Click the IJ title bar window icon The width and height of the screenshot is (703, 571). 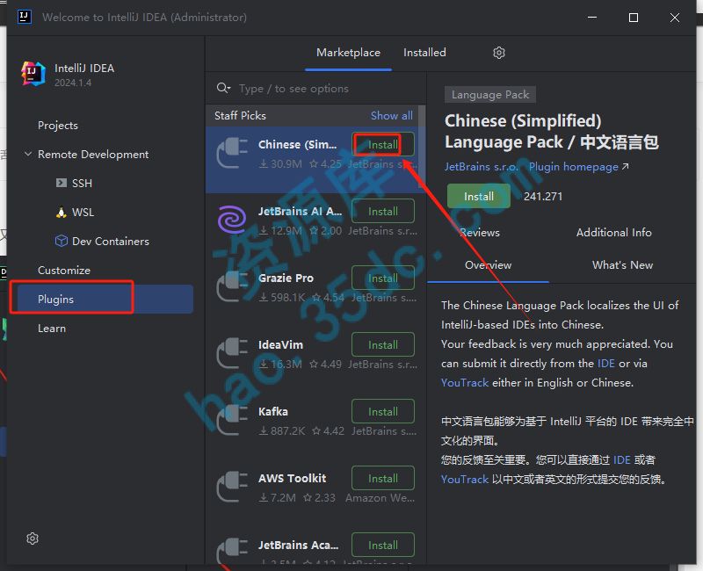[25, 17]
